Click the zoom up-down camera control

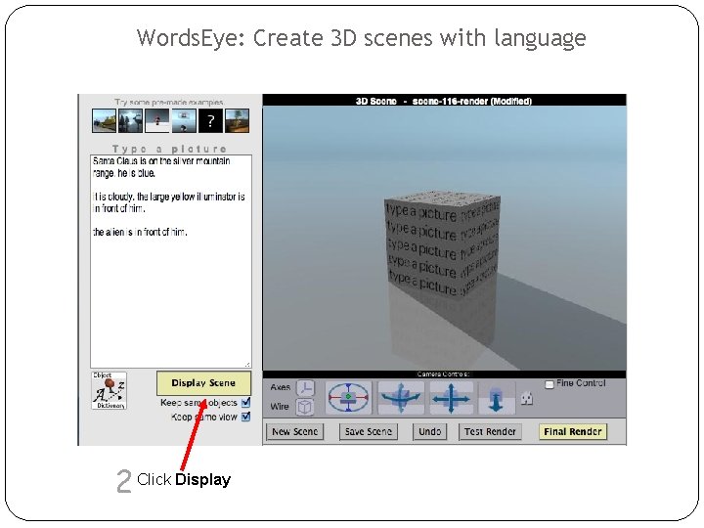[x=496, y=398]
